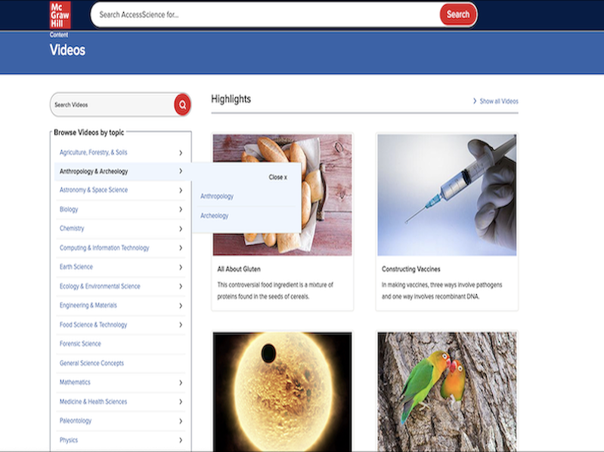Viewport: 604px width, 452px height.
Task: Expand the Computing & Information Technology chevron
Action: click(x=181, y=248)
